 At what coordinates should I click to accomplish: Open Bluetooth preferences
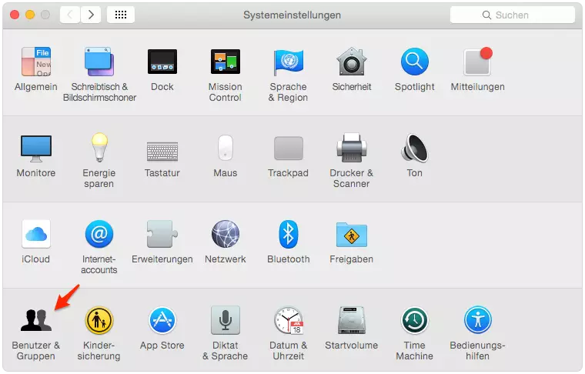(288, 235)
